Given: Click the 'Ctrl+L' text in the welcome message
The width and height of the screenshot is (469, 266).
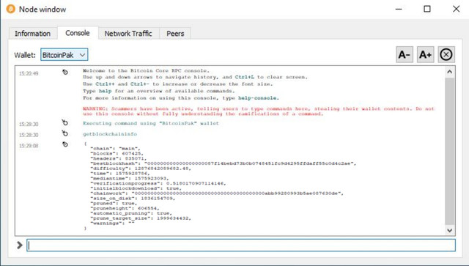Looking at the screenshot, I should (244, 77).
